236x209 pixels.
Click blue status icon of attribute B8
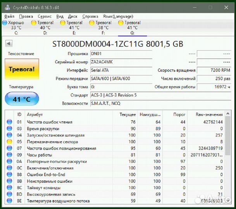click(x=9, y=175)
